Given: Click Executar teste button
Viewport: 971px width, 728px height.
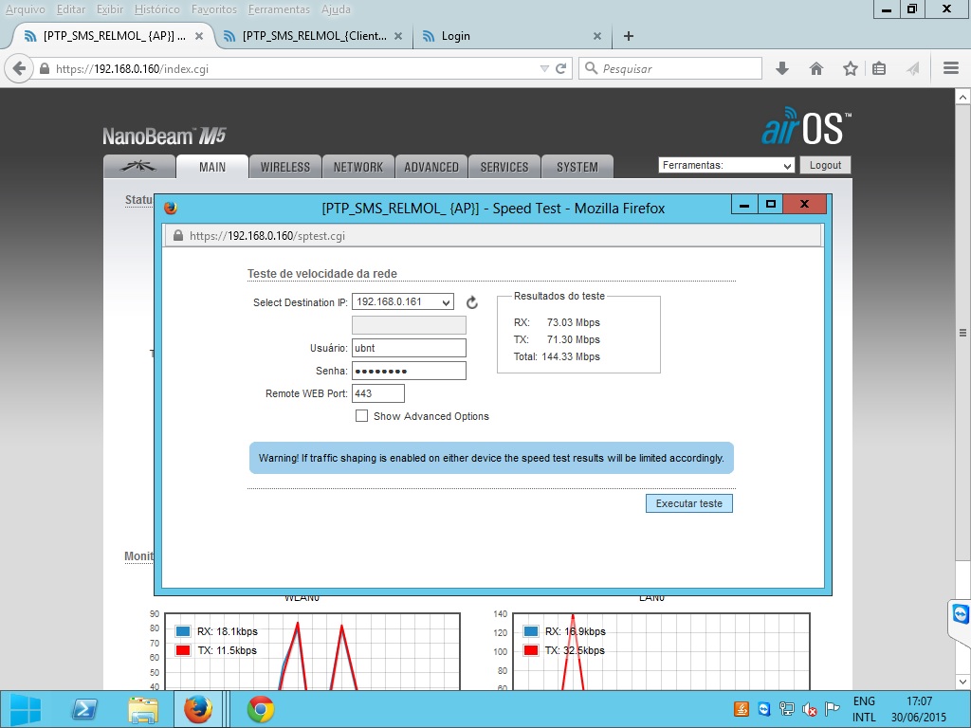Looking at the screenshot, I should (x=688, y=503).
